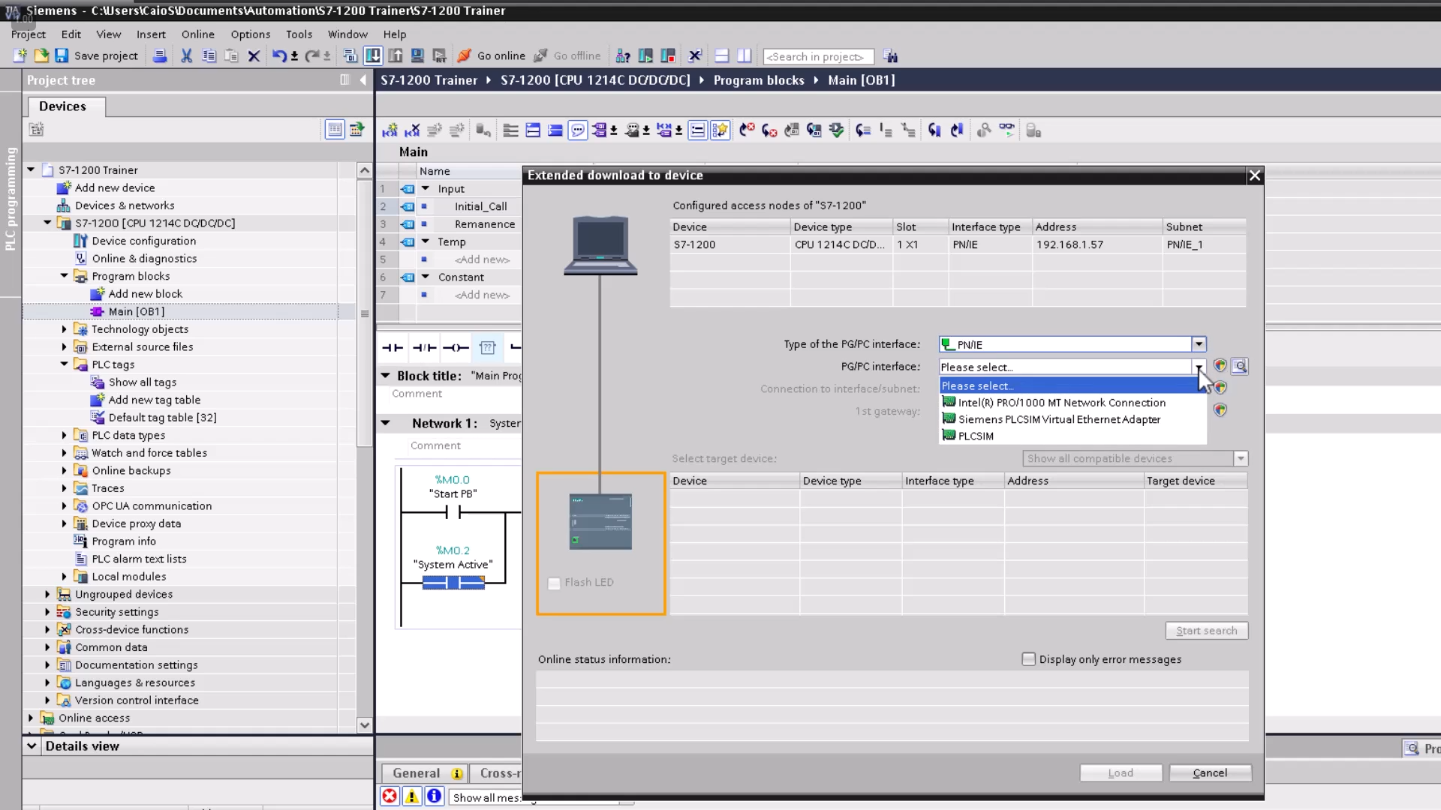Screen dimensions: 1441x810
Task: Click the Start CPU icon
Action: point(645,55)
